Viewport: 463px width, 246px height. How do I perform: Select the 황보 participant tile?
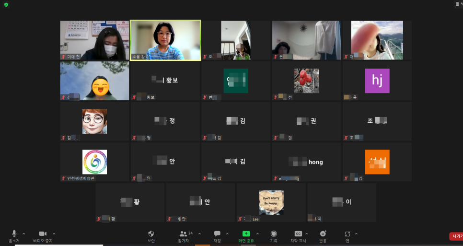coord(165,81)
